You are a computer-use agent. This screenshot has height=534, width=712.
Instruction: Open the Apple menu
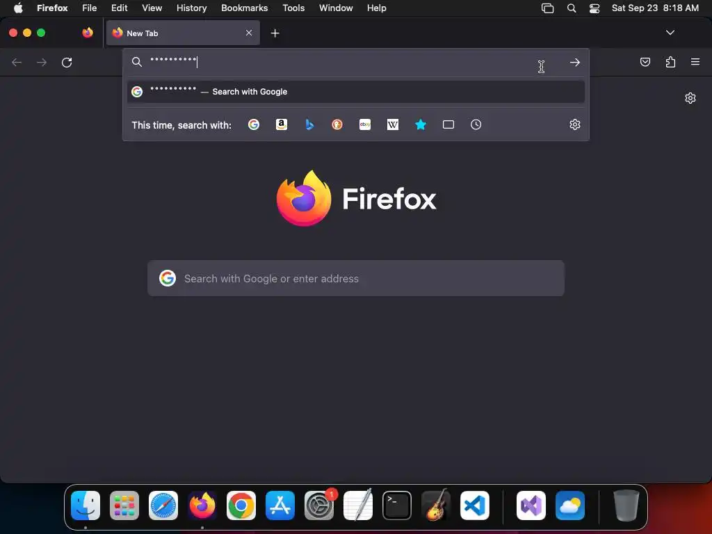click(x=18, y=8)
